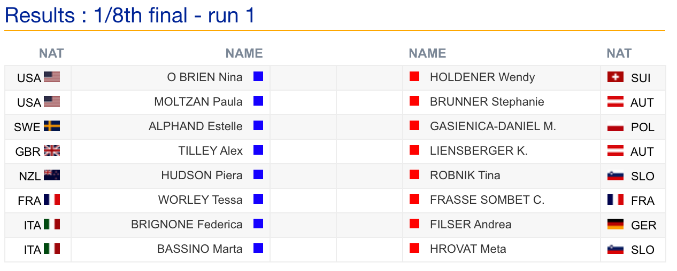677x271 pixels.
Task: Click the blue course square beside WORLEY Tessa
Action: point(258,200)
